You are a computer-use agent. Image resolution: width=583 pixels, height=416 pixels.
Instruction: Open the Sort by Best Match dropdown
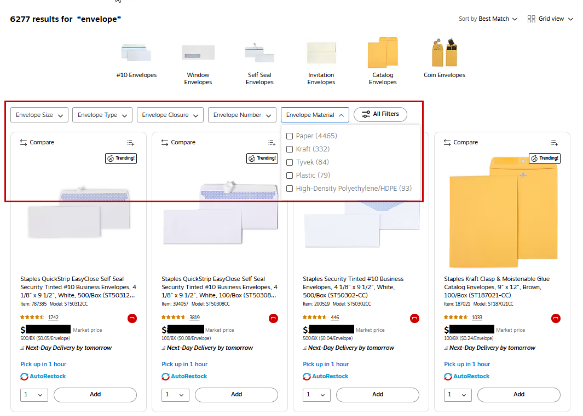[488, 19]
